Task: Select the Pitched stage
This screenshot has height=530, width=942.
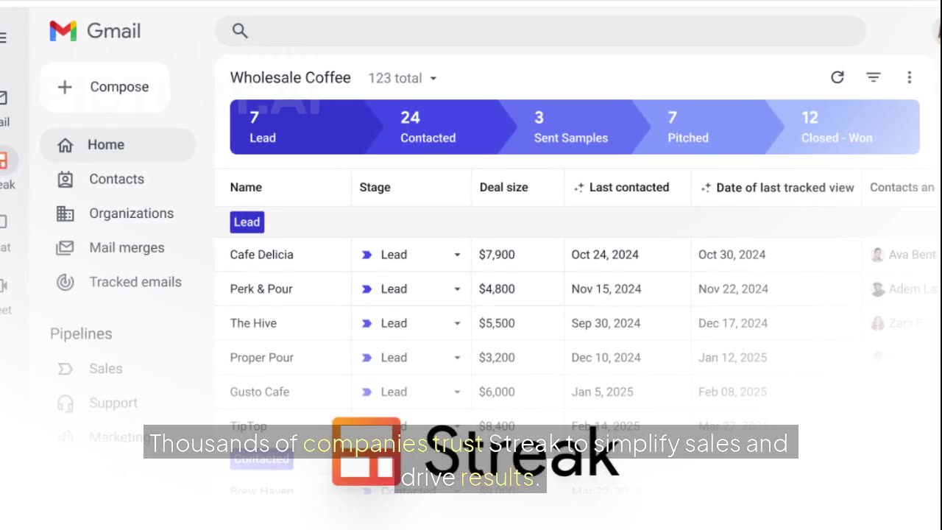Action: [706, 127]
